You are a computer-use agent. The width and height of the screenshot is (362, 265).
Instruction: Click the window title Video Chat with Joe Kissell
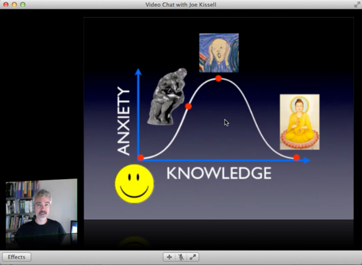pyautogui.click(x=181, y=4)
